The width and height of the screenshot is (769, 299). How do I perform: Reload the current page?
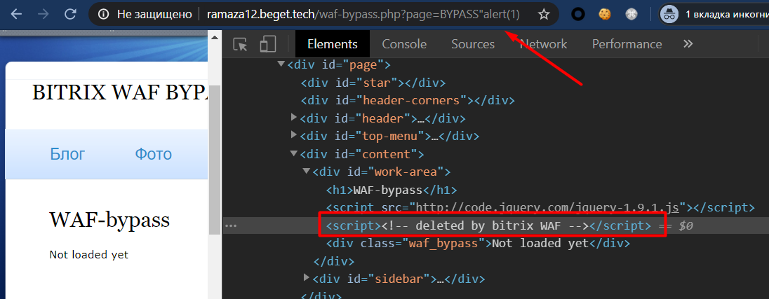click(x=70, y=15)
